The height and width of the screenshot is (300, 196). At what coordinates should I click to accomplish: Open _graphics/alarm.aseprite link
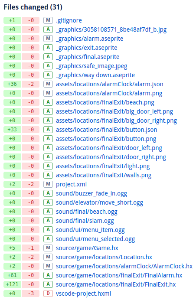[x=90, y=39]
